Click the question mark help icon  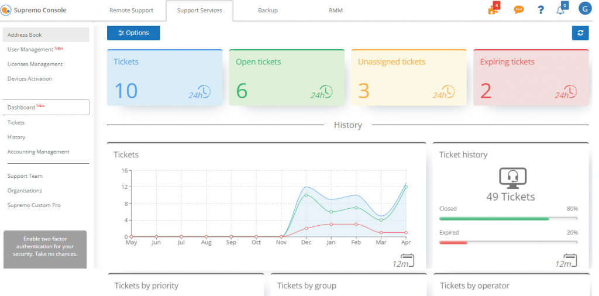(541, 10)
